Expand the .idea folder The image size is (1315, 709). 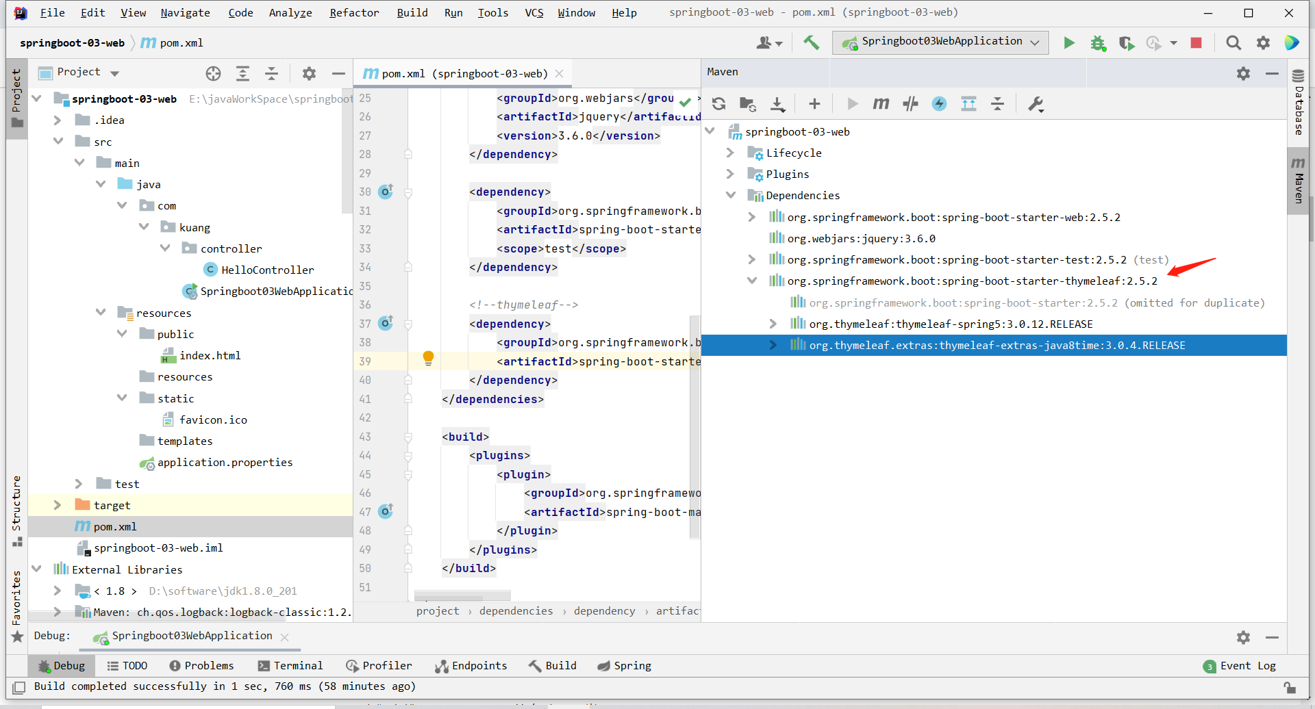pyautogui.click(x=58, y=120)
